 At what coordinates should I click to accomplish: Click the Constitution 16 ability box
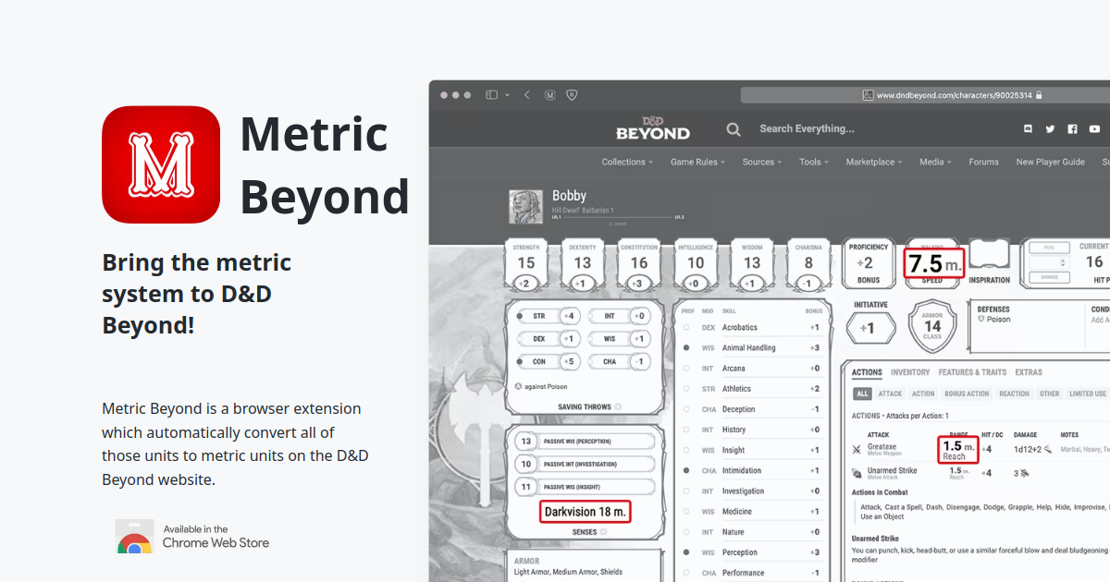click(639, 266)
